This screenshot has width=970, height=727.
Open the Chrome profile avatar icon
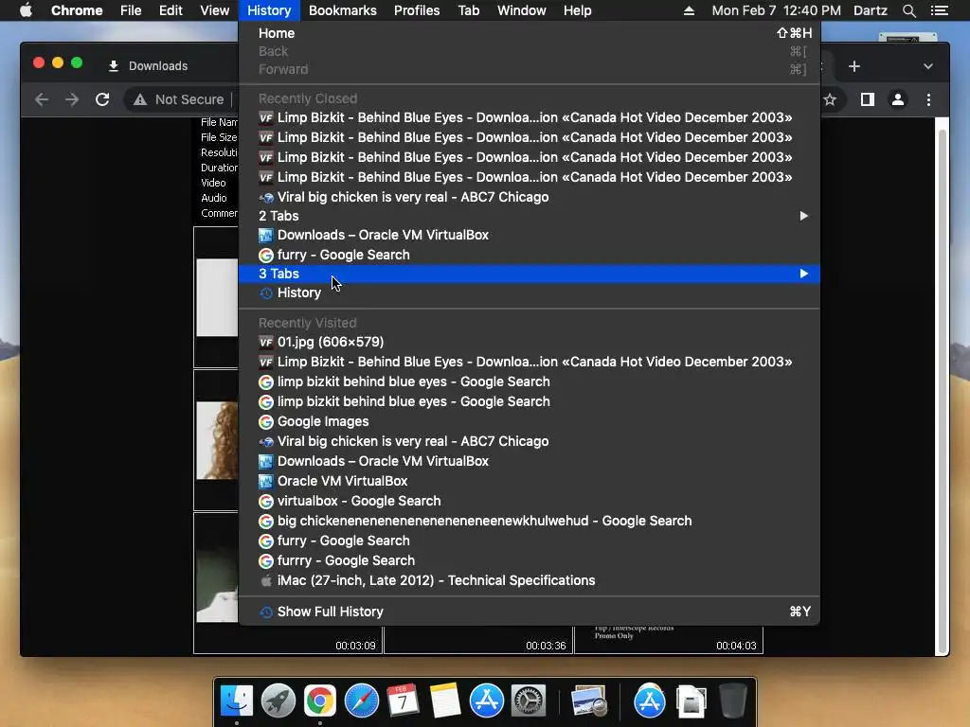coord(898,99)
